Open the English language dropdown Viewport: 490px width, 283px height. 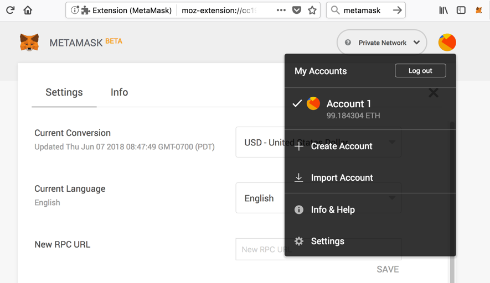pyautogui.click(x=259, y=198)
